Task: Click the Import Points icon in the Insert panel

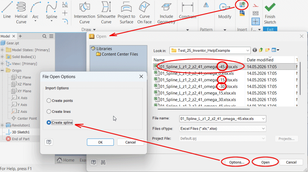Action: coord(242,4)
